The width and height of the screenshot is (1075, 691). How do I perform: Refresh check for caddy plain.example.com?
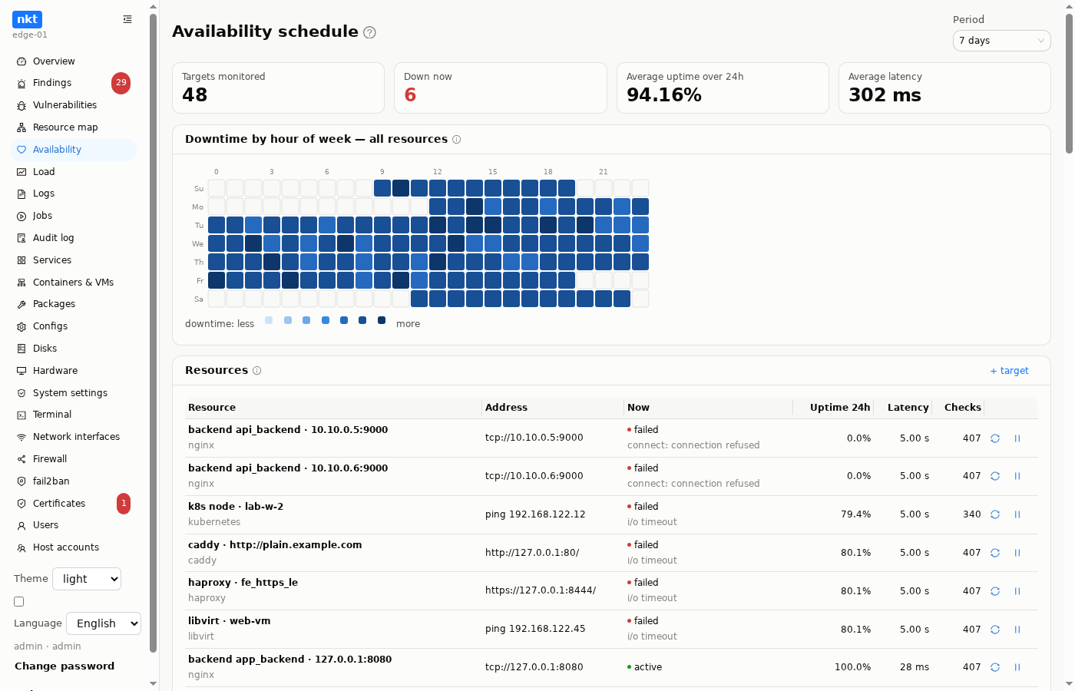pyautogui.click(x=995, y=553)
